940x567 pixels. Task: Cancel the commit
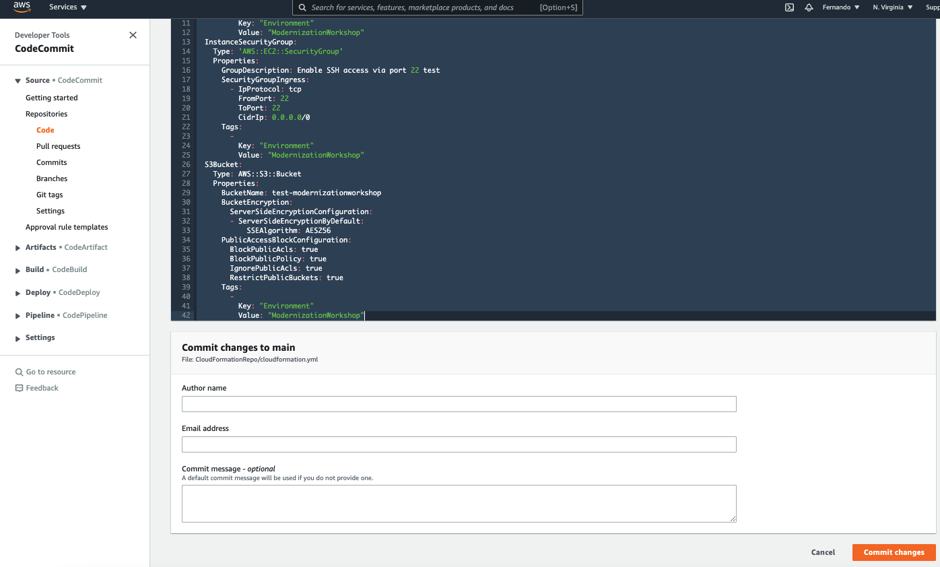tap(823, 552)
